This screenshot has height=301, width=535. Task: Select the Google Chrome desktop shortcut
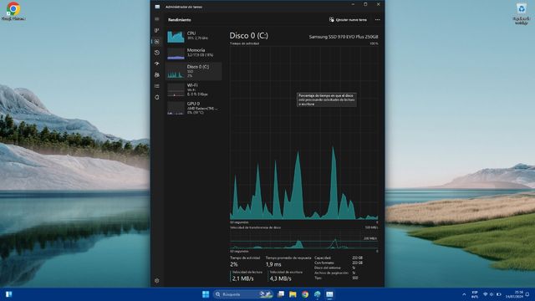[x=13, y=11]
